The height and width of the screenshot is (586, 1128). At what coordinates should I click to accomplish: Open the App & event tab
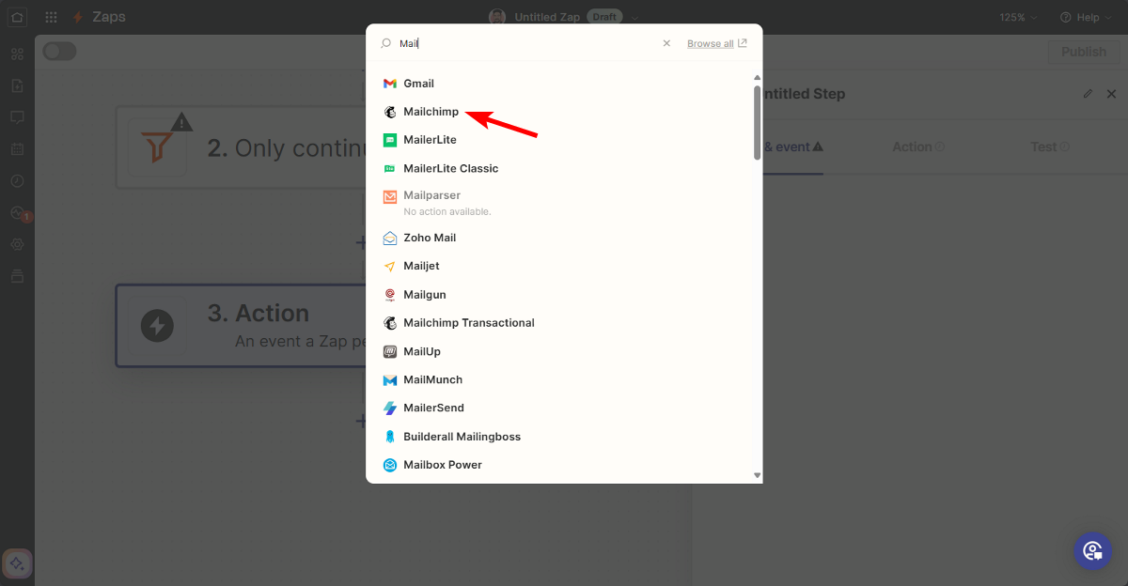pos(792,147)
